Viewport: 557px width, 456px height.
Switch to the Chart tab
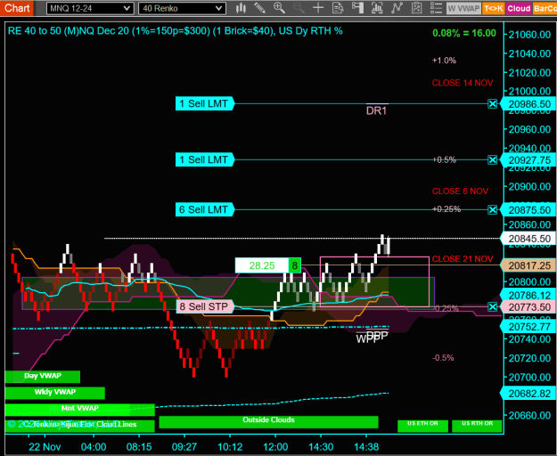coord(17,8)
